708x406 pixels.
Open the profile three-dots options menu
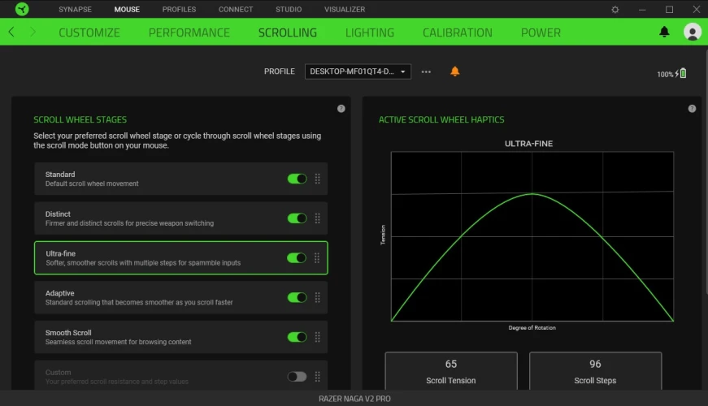pos(426,71)
